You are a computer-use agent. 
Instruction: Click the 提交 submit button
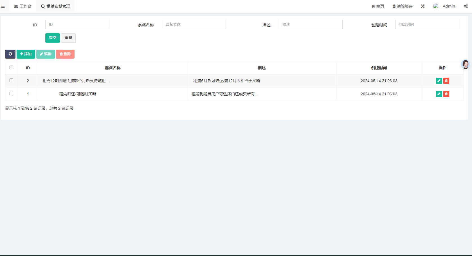point(53,38)
